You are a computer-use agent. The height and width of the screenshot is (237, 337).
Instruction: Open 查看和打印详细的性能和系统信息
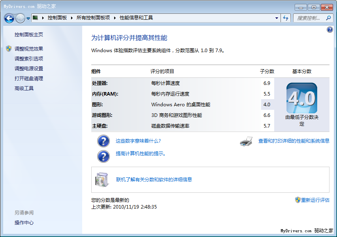point(294,141)
